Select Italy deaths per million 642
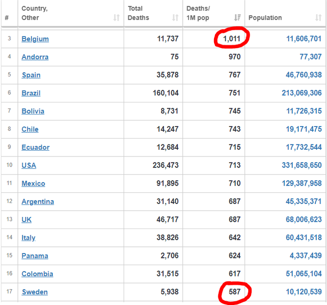The width and height of the screenshot is (327, 305). (x=235, y=238)
